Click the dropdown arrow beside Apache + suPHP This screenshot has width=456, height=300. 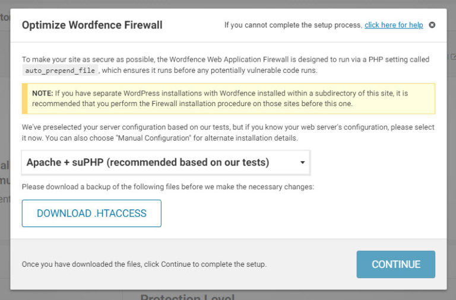pos(302,162)
